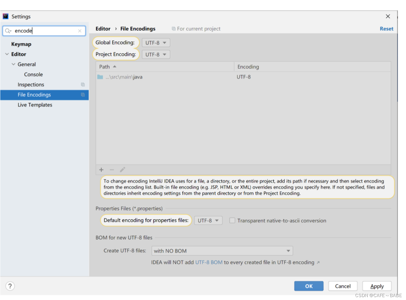406x300 pixels.
Task: Click the OK button
Action: (x=308, y=286)
